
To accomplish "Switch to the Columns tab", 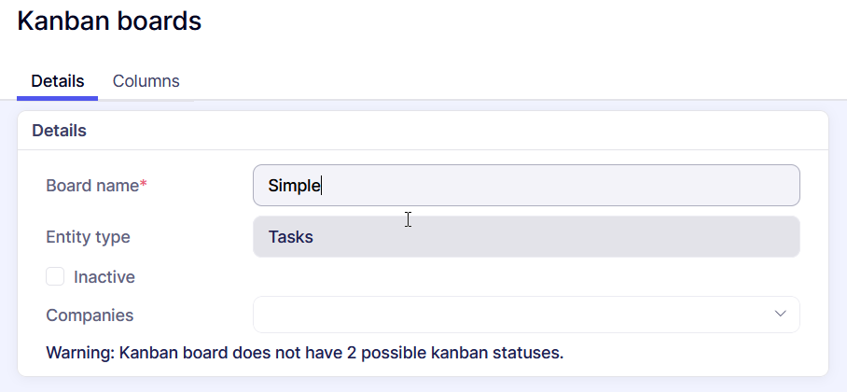I will [146, 81].
